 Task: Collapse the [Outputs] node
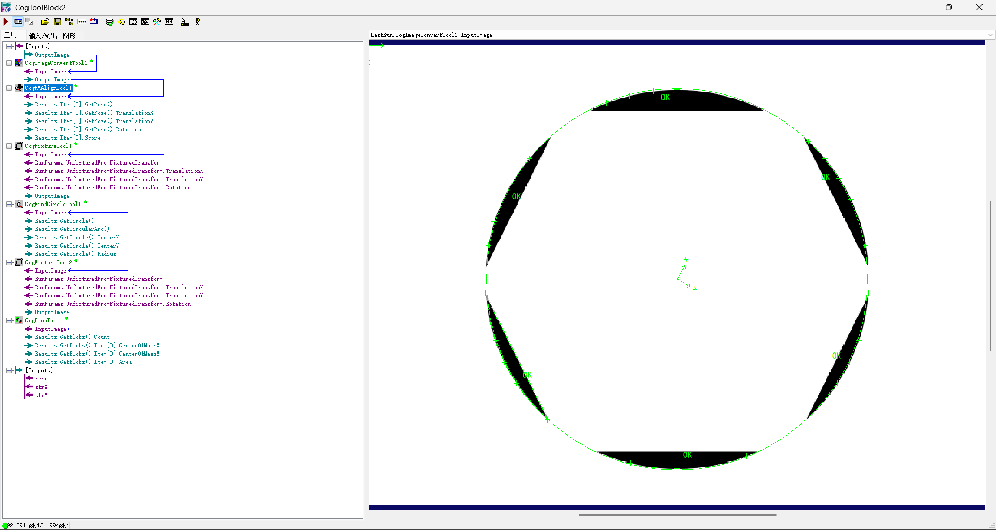[9, 370]
